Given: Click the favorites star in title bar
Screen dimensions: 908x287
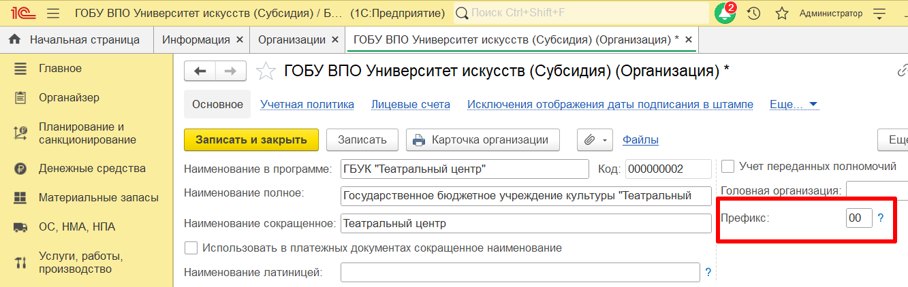Looking at the screenshot, I should tap(782, 14).
